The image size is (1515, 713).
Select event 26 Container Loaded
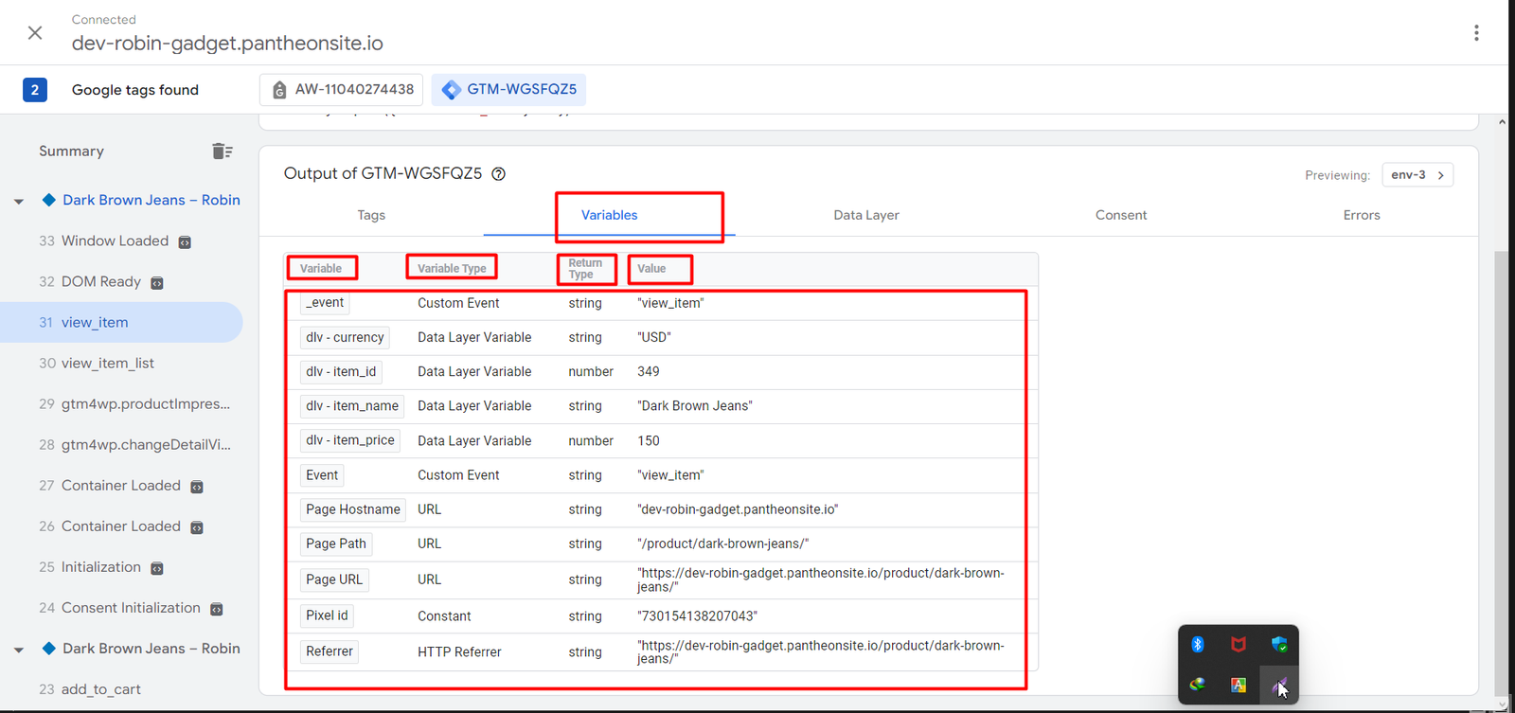[x=121, y=526]
